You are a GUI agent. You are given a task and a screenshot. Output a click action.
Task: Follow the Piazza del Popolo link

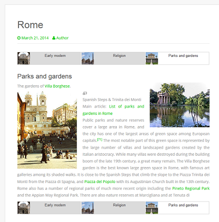point(100,182)
